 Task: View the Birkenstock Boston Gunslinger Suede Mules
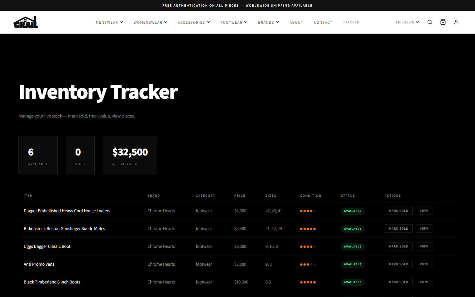coord(424,229)
